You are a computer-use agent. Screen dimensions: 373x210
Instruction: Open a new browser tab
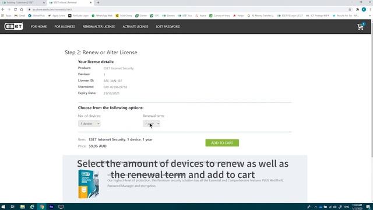(x=98, y=2)
